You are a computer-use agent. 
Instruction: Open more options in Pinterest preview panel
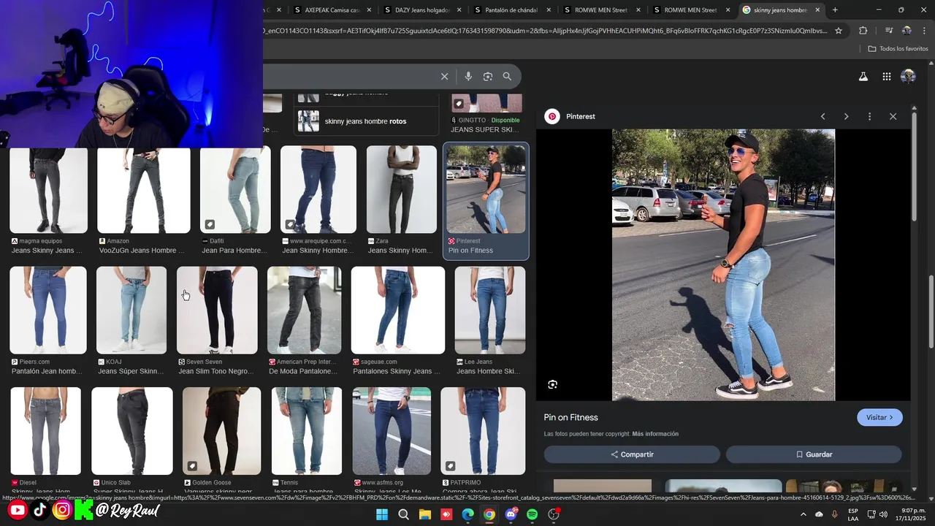[869, 116]
